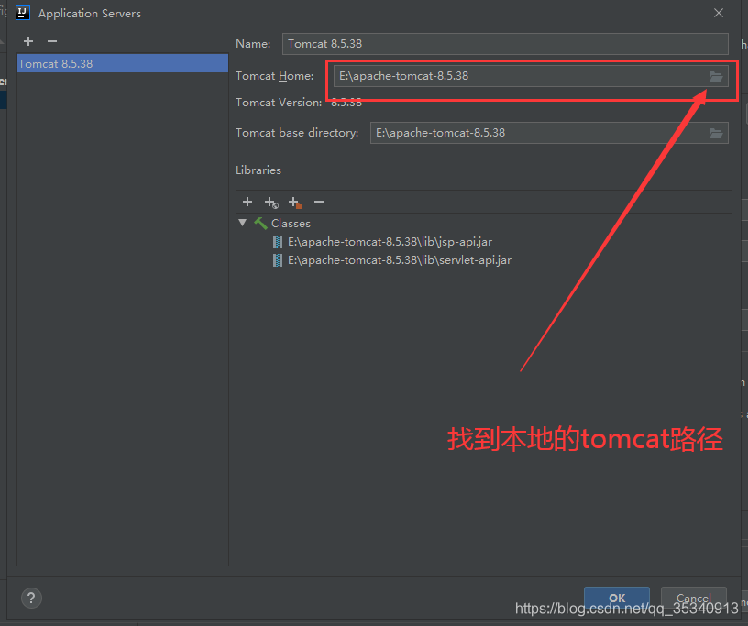Confirm with the OK button

pos(616,598)
